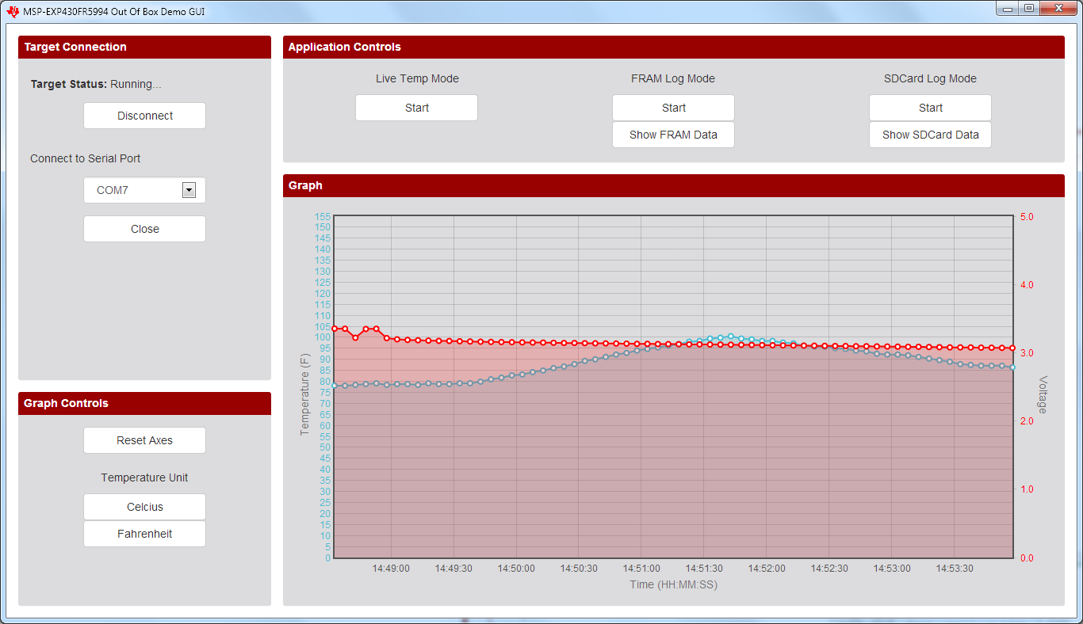Click the 14:53:30 time axis label
Screen dimensions: 1083x624
click(955, 569)
